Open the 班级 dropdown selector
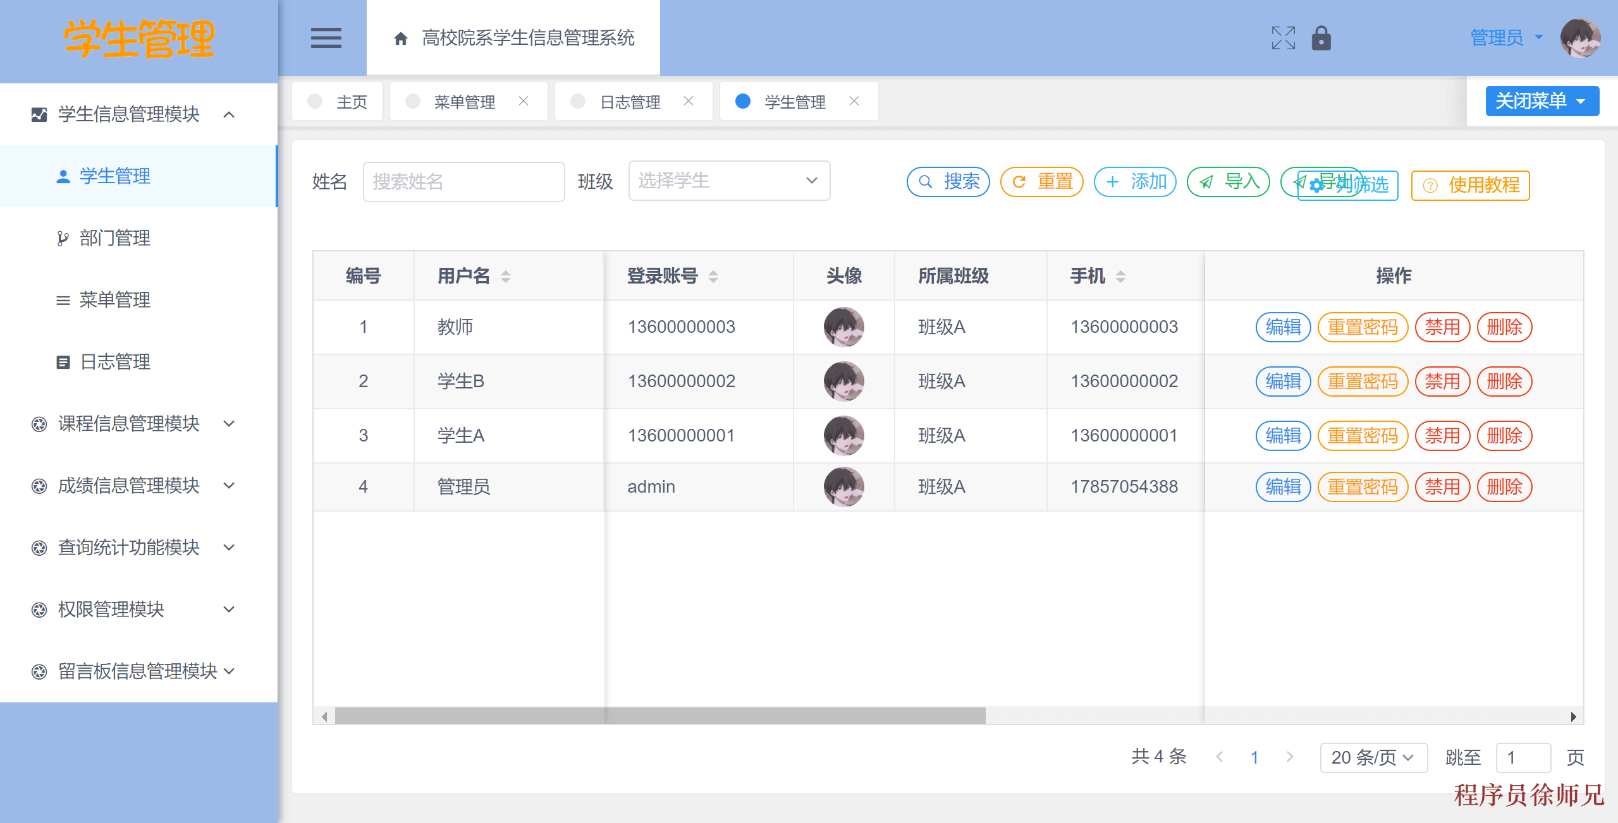This screenshot has width=1618, height=823. click(726, 181)
